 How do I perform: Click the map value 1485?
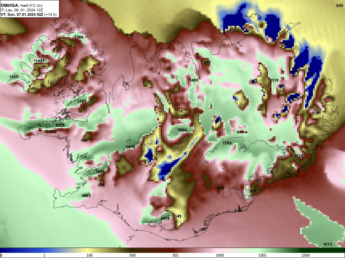tap(194, 80)
